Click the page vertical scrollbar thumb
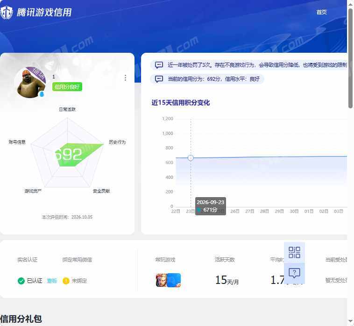 [350, 58]
